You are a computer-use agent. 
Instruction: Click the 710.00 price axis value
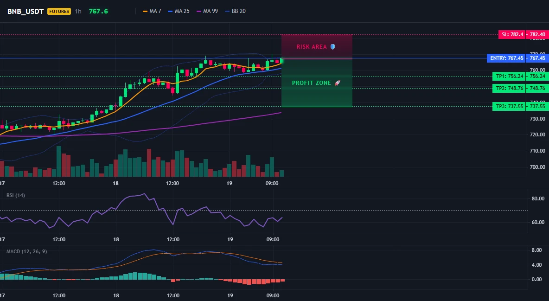click(x=537, y=151)
